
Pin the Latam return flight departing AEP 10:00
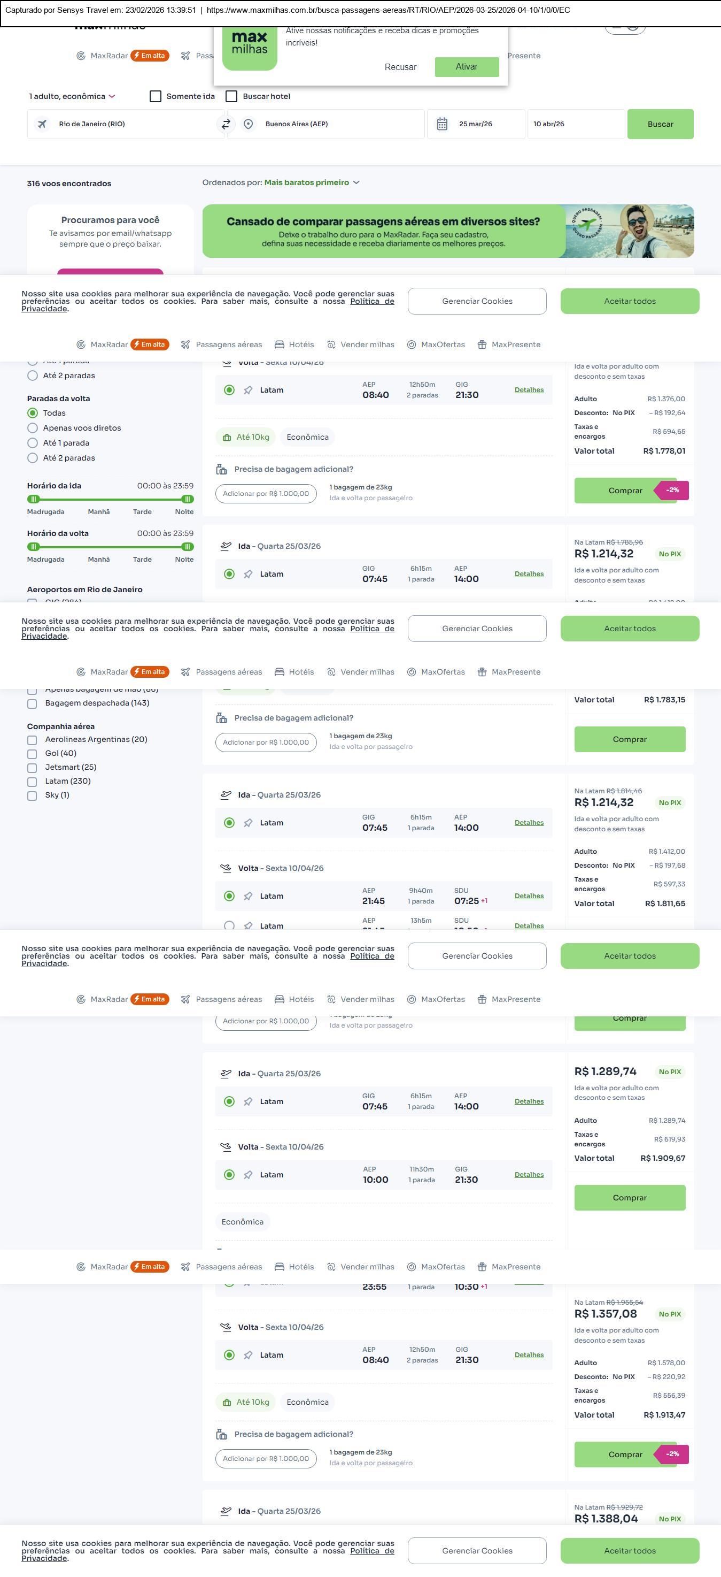(249, 1175)
